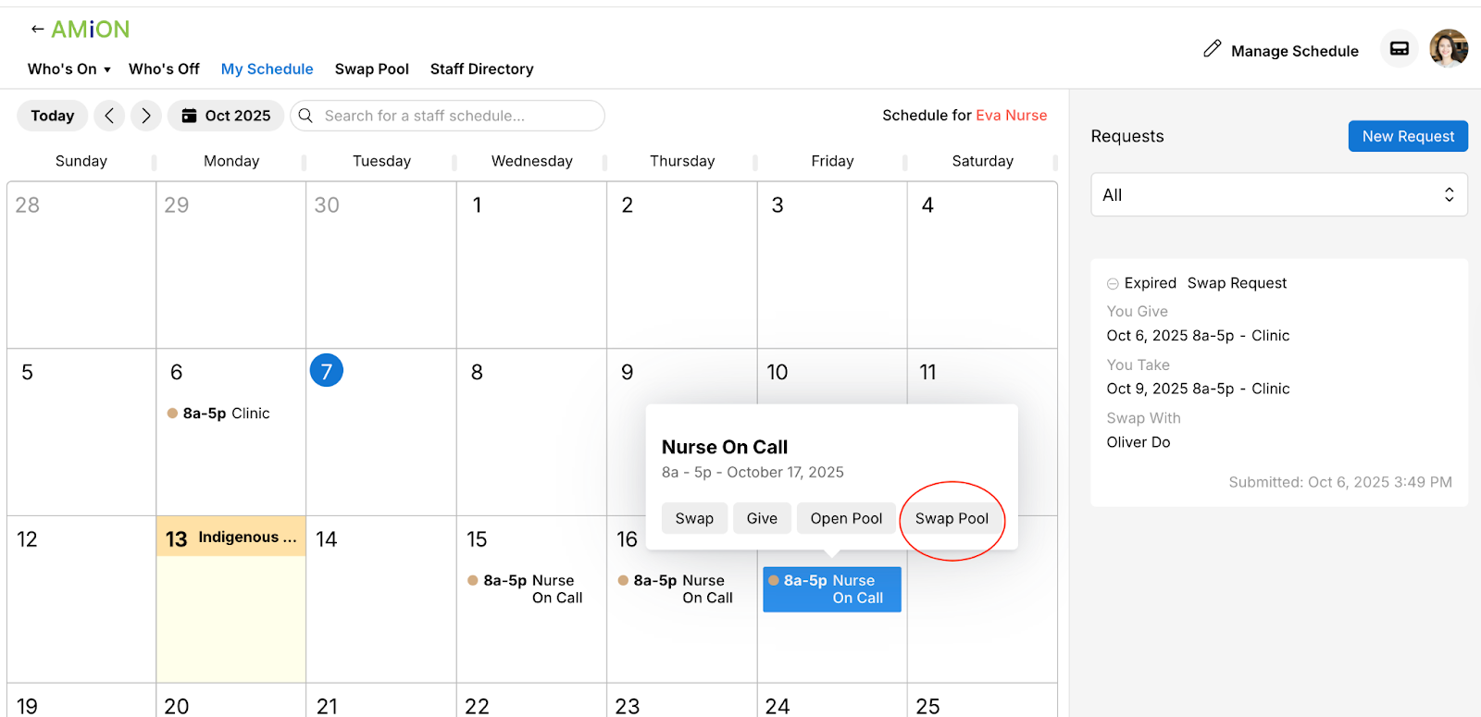Open the Oct 2025 month picker
The width and height of the screenshot is (1481, 717).
pyautogui.click(x=226, y=116)
